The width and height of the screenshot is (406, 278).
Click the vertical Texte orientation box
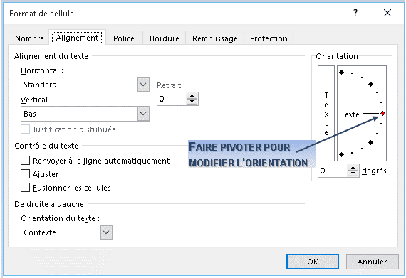tap(326, 114)
